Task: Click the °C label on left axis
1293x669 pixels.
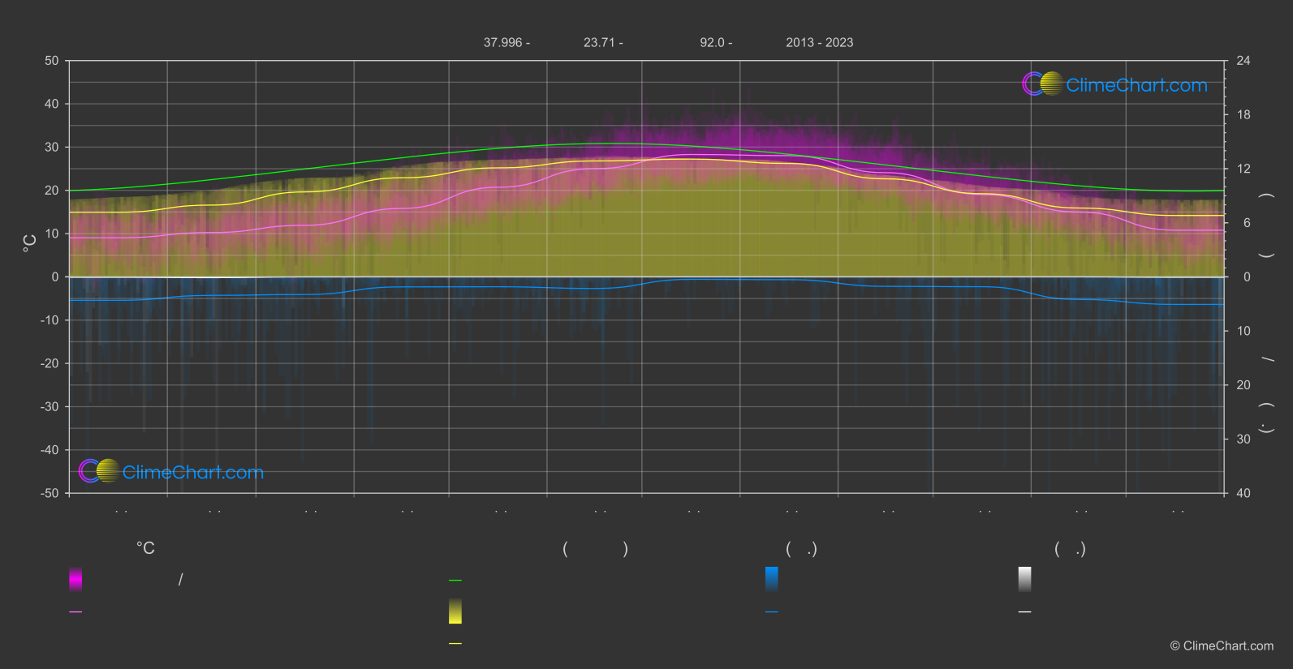Action: point(30,243)
